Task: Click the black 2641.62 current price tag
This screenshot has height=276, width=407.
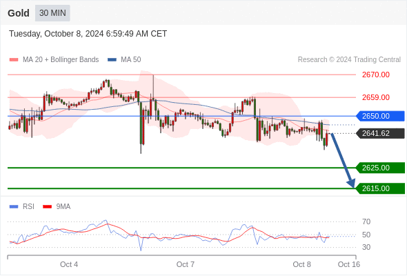Action: pos(380,133)
